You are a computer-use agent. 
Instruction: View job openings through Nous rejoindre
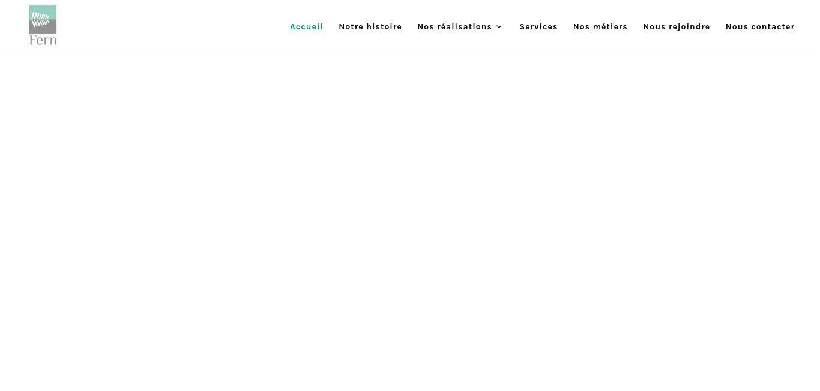(676, 27)
